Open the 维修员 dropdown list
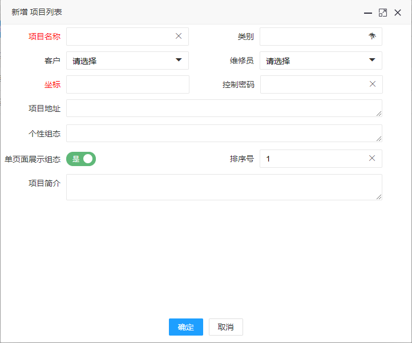Image resolution: width=412 pixels, height=343 pixels. [x=321, y=60]
